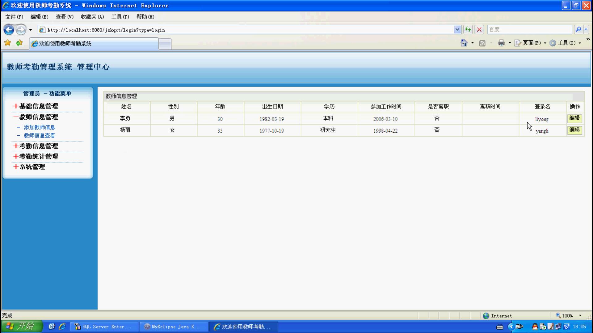Image resolution: width=593 pixels, height=333 pixels.
Task: Click the Favorites star icon
Action: point(8,43)
